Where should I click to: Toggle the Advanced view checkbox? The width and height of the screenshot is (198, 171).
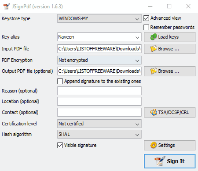pos(147,18)
